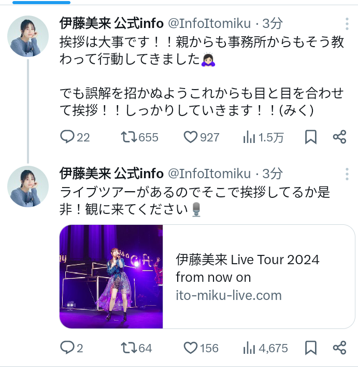Like the first tweet with 927 likes

(191, 137)
